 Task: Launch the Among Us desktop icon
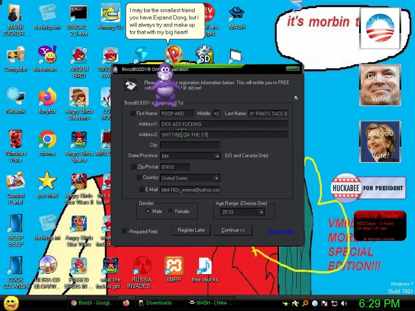[x=110, y=16]
